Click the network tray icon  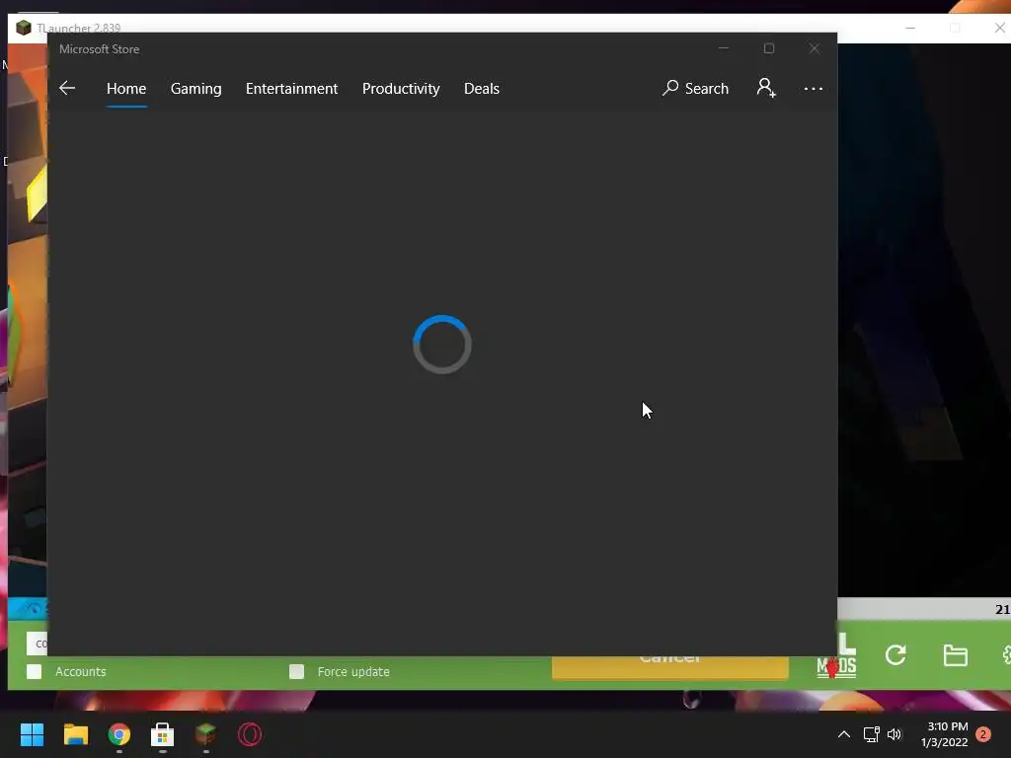click(x=871, y=734)
